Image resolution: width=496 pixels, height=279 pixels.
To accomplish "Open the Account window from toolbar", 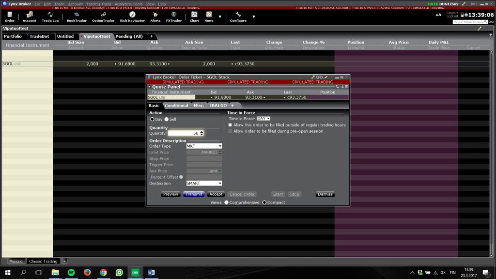I will (29, 17).
